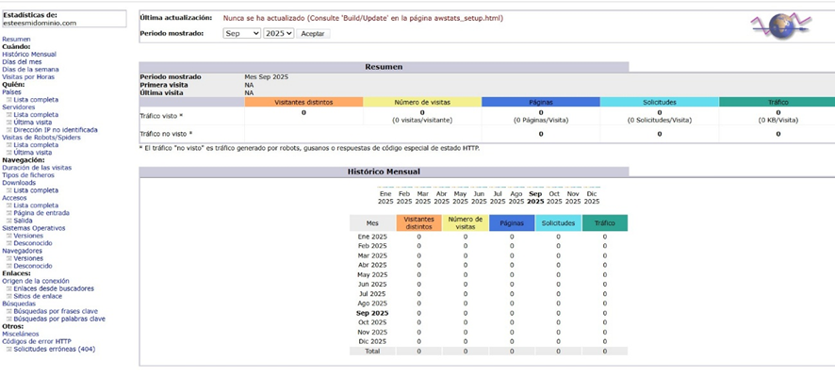Click the icon next to Salida link
Screen dimensions: 835x377
pyautogui.click(x=8, y=221)
